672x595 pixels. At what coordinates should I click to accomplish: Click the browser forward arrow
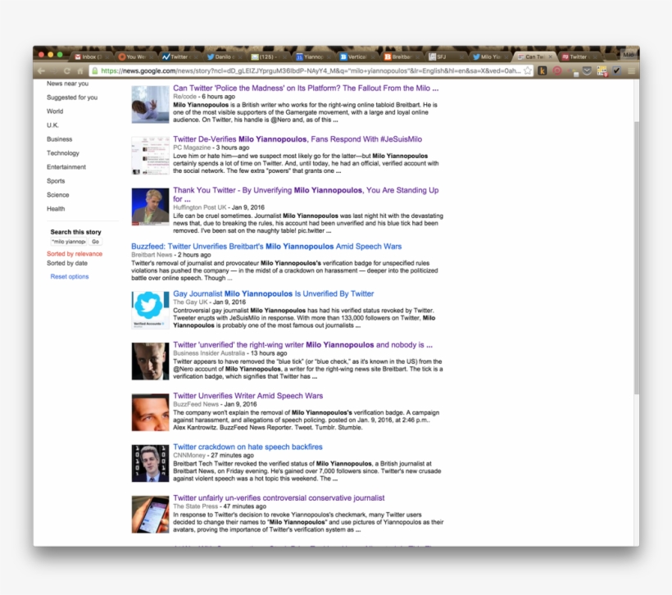(56, 71)
